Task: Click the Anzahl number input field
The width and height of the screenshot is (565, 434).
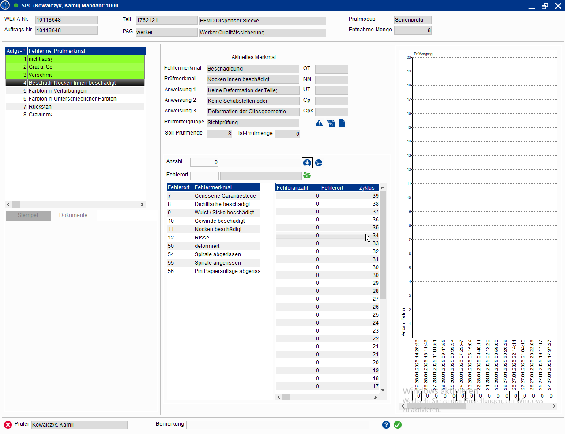Action: tap(204, 162)
